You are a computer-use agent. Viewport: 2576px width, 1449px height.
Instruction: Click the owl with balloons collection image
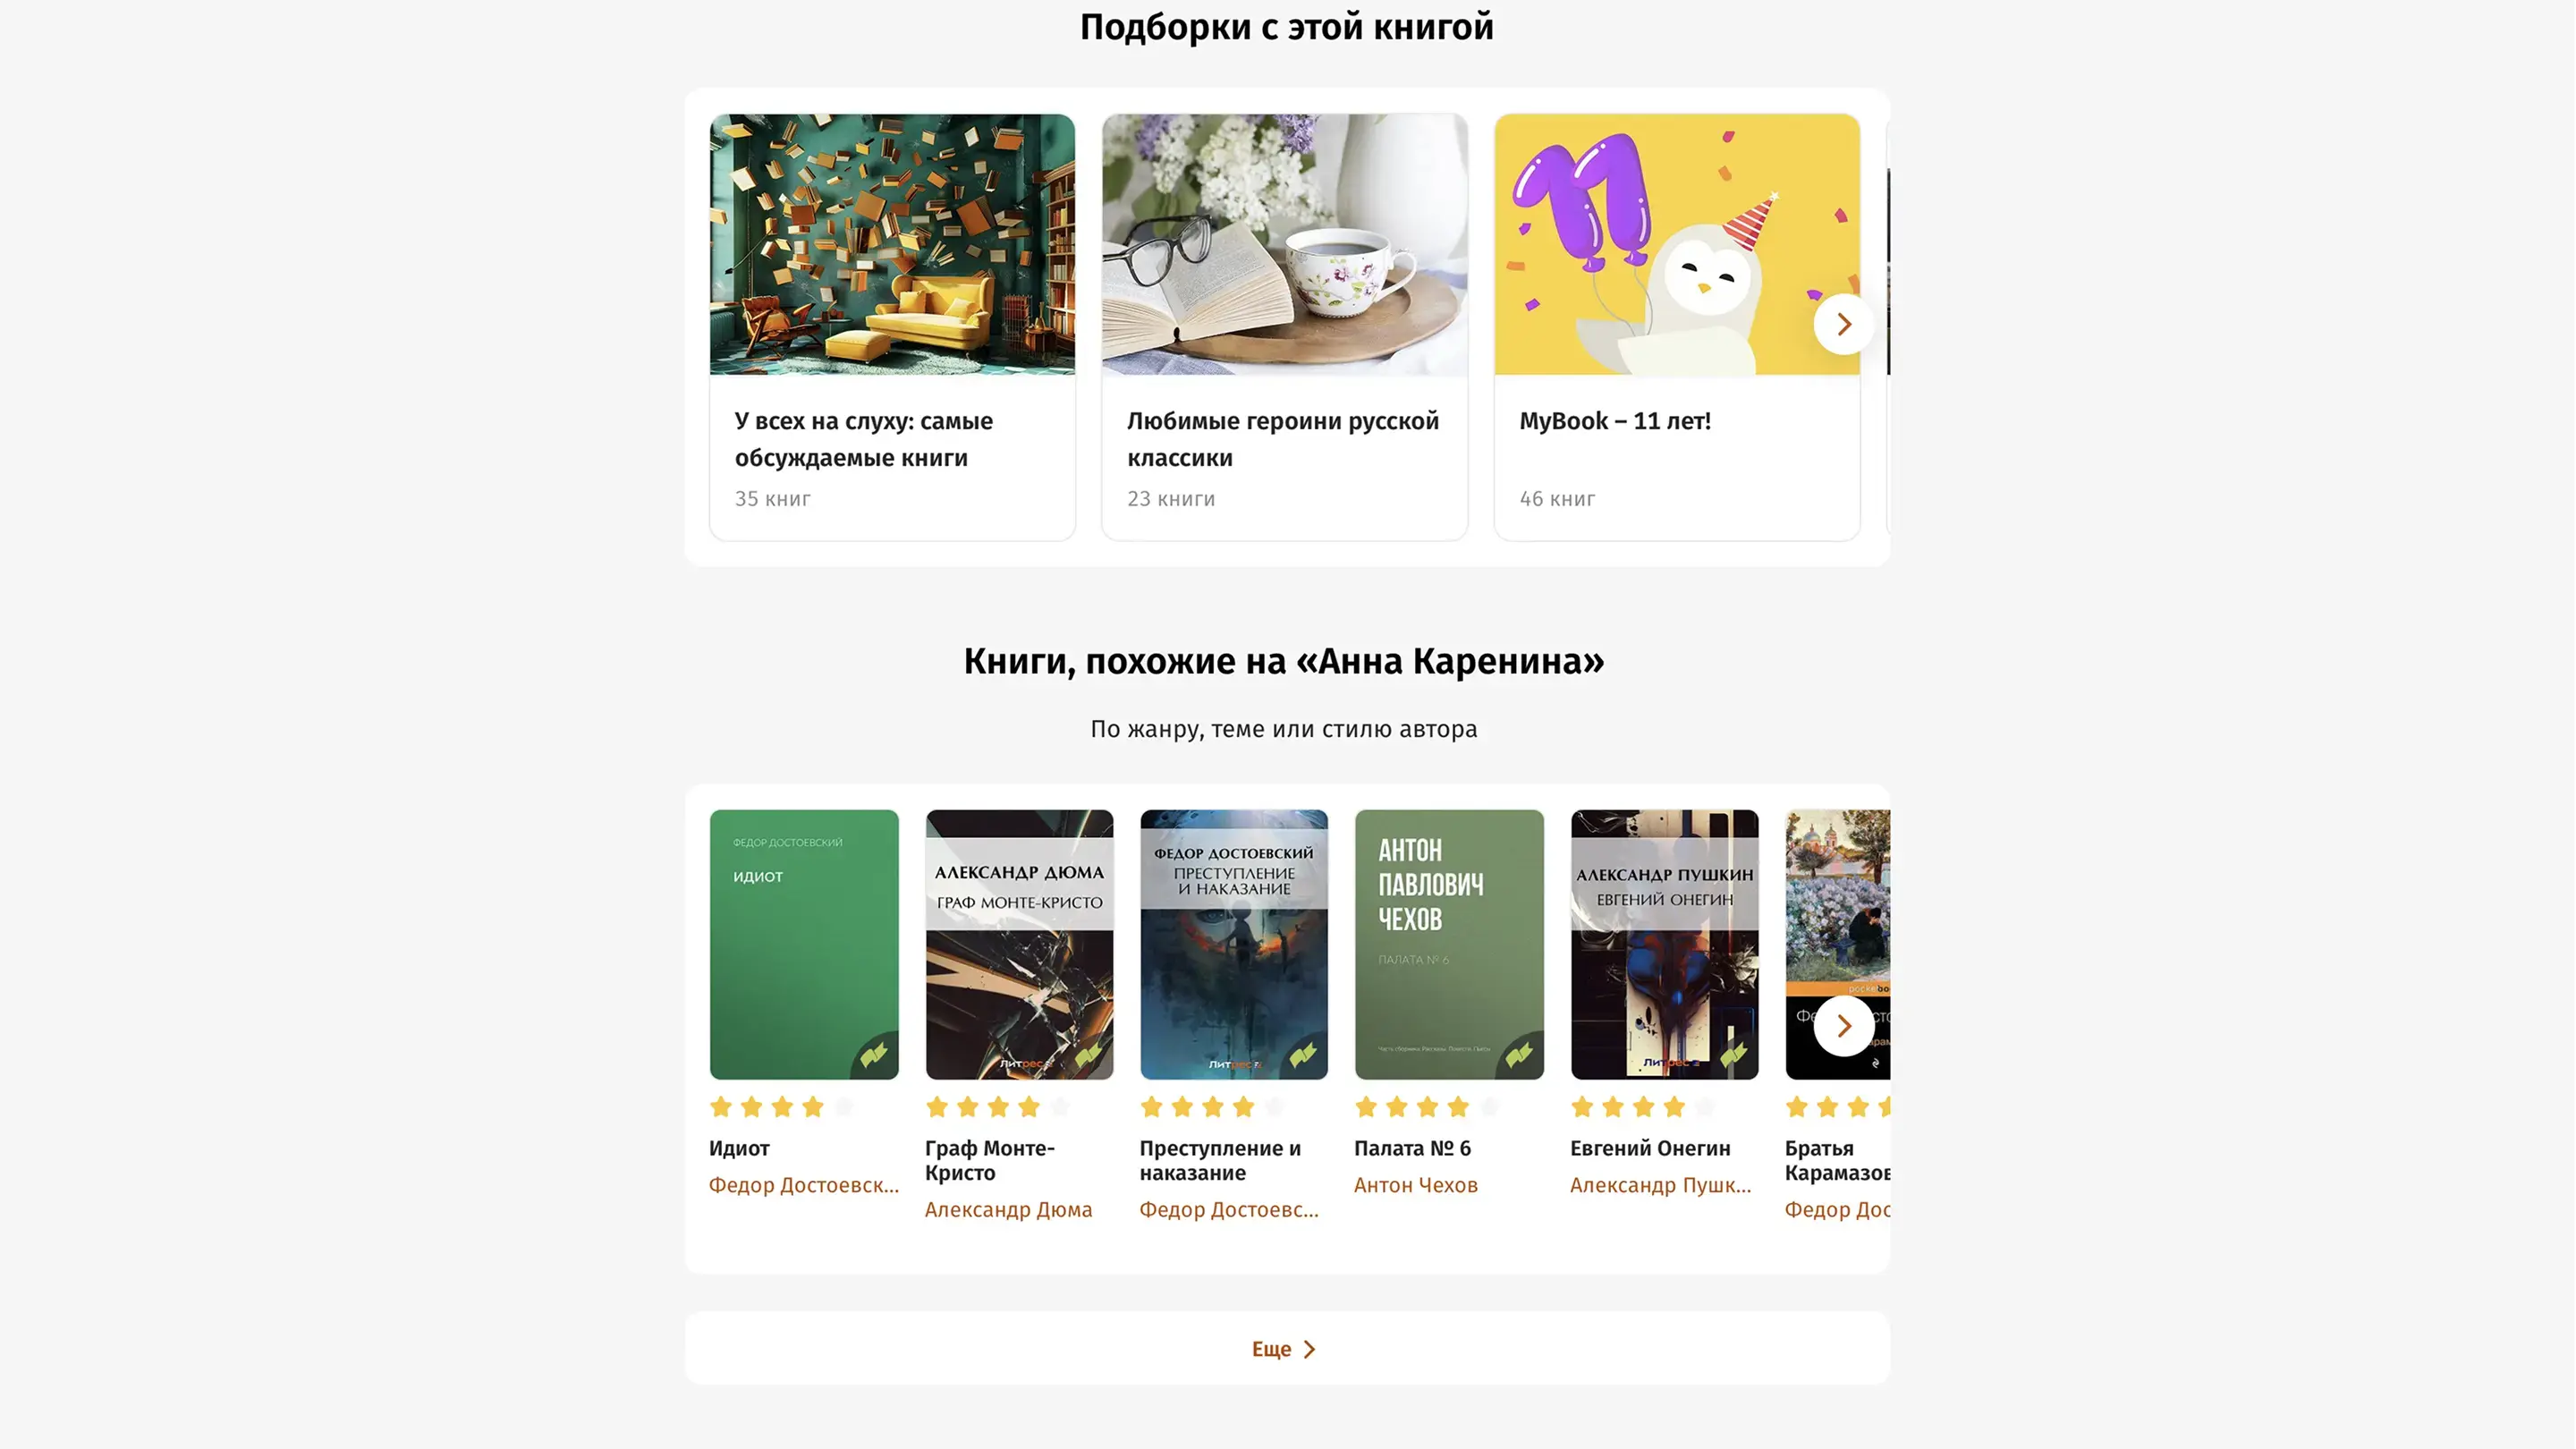(1677, 244)
